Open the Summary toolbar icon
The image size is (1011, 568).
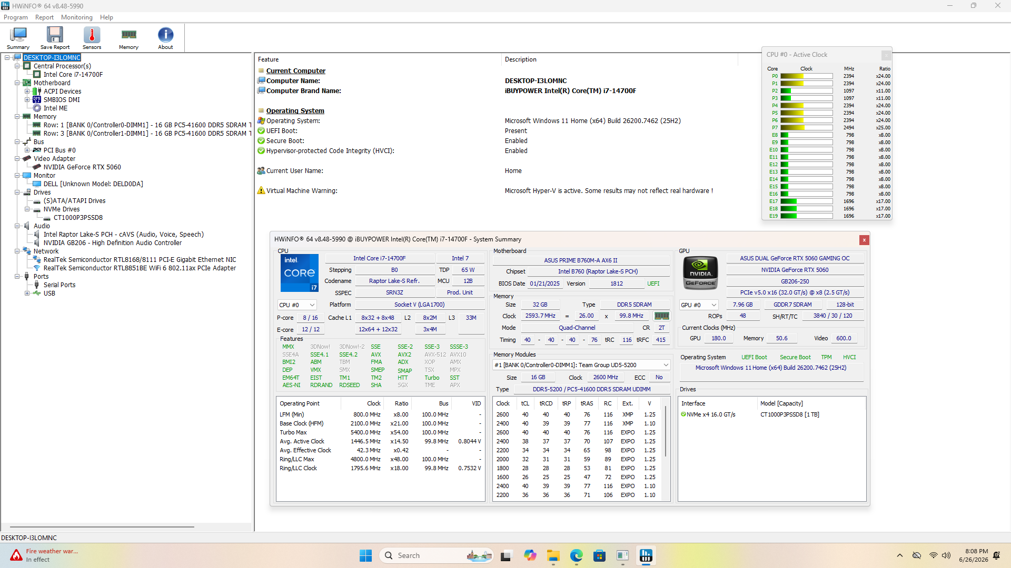[x=18, y=38]
